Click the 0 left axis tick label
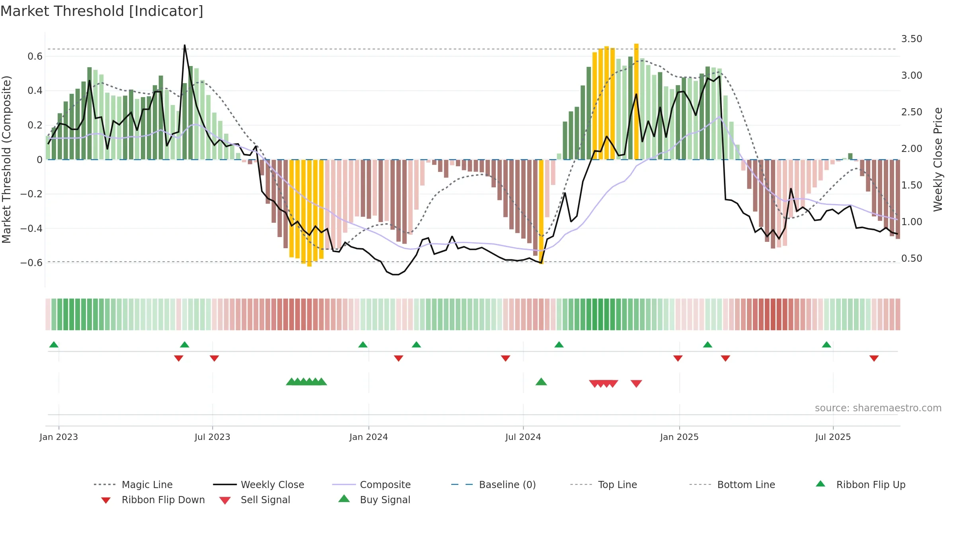Image resolution: width=955 pixels, height=537 pixels. (x=39, y=160)
